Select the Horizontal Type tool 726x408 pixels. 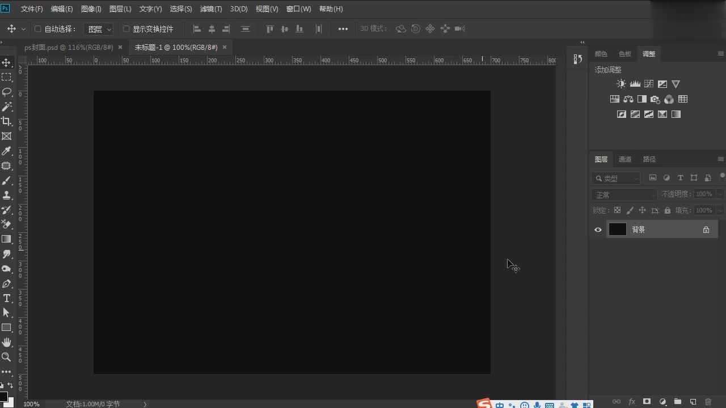click(7, 298)
